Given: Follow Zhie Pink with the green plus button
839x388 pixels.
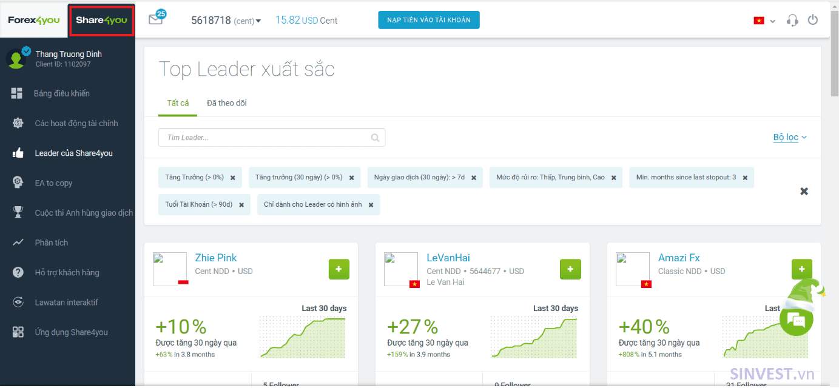Looking at the screenshot, I should (x=339, y=269).
